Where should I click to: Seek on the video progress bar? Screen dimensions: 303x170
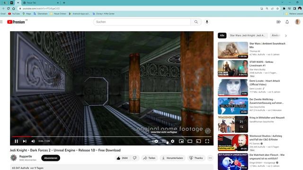(112, 136)
